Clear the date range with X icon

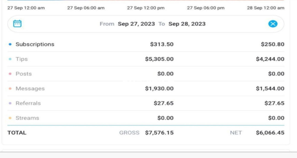273,24
